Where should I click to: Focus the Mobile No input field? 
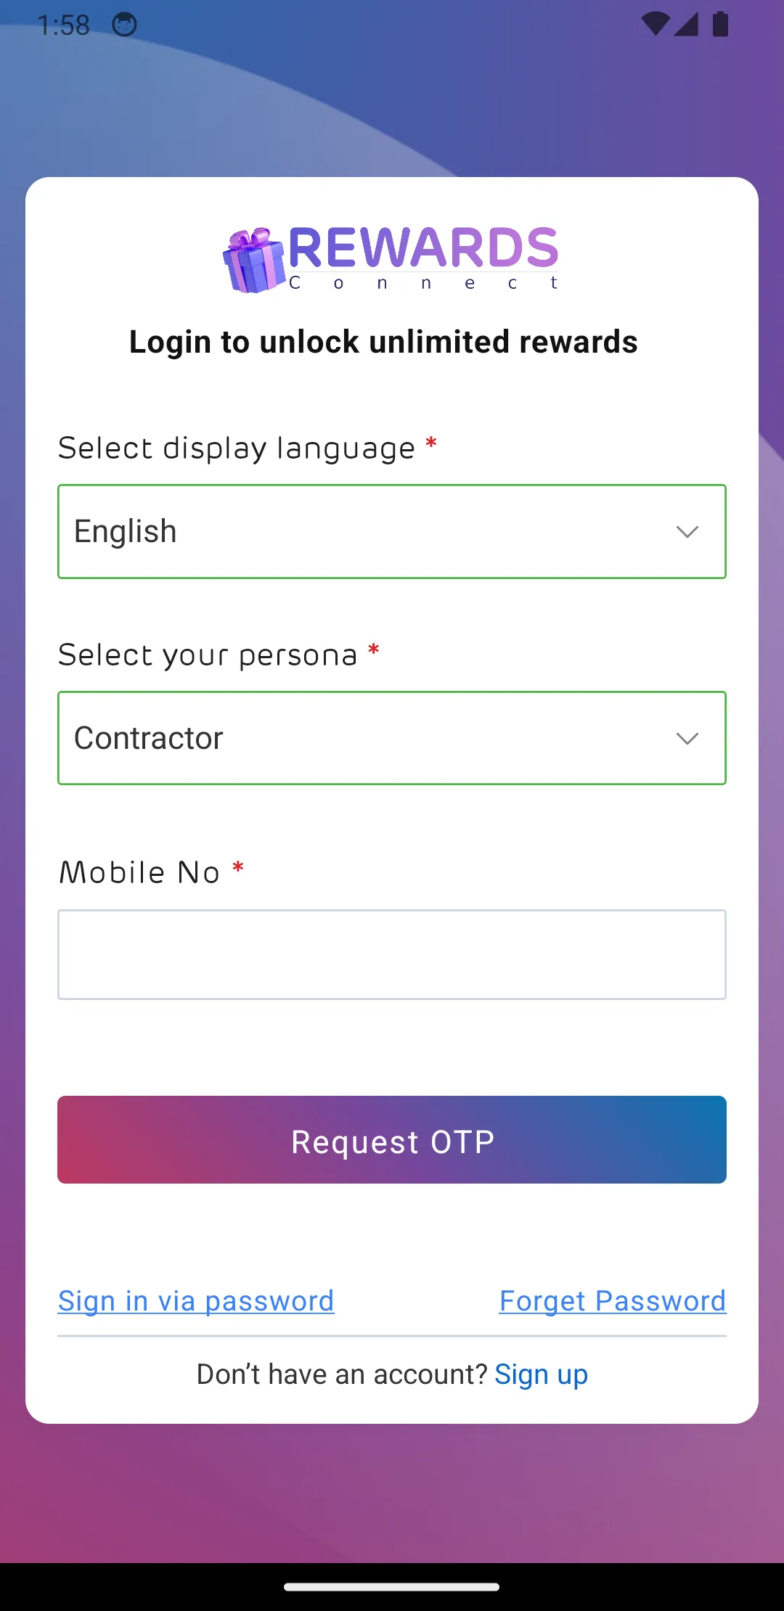(392, 955)
